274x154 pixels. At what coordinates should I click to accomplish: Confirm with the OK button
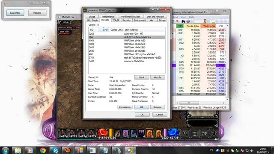(142, 115)
